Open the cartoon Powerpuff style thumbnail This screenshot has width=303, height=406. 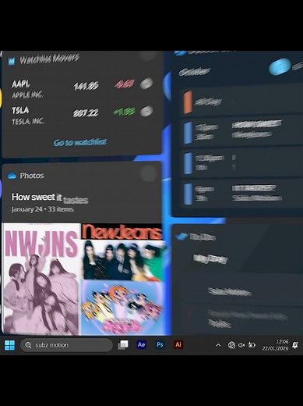pos(123,308)
